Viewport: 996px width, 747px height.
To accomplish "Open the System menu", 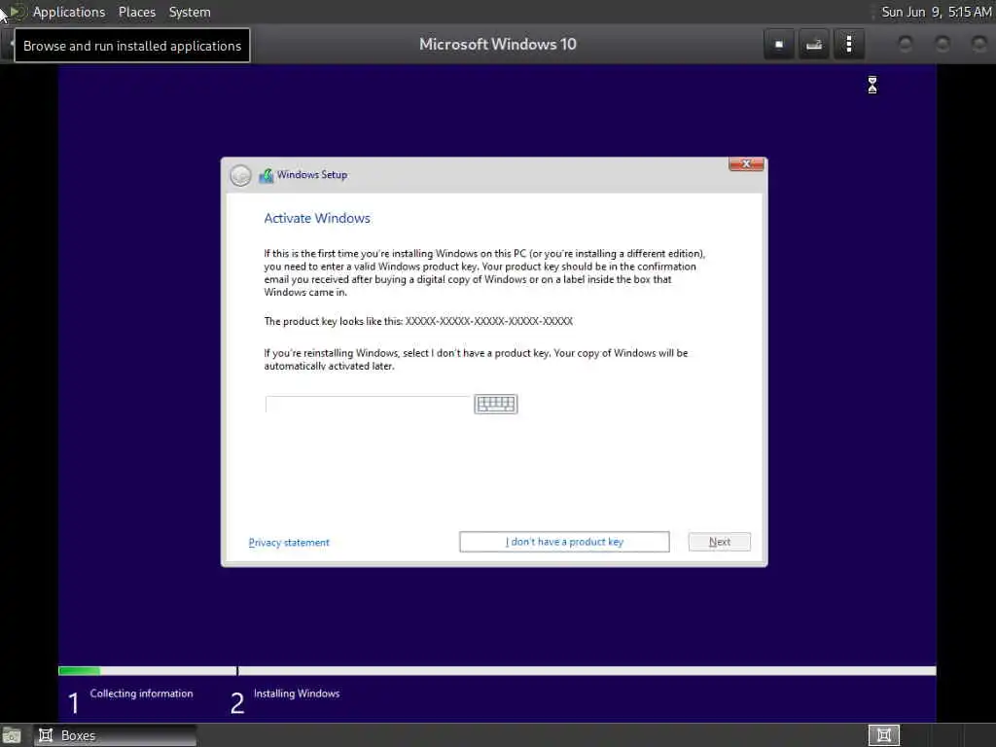I will pyautogui.click(x=190, y=12).
